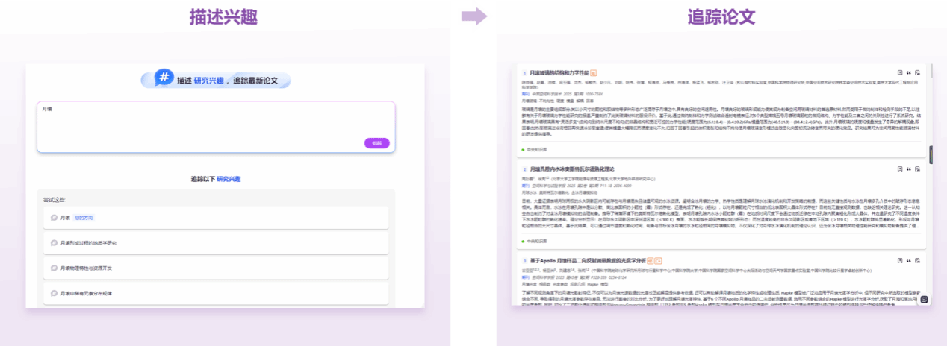Click the hashtag chat bubble logo
This screenshot has height=346, width=947.
(x=164, y=78)
